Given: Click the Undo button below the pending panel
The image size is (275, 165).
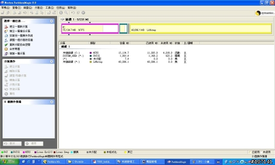Looking at the screenshot, I should 12,144.
